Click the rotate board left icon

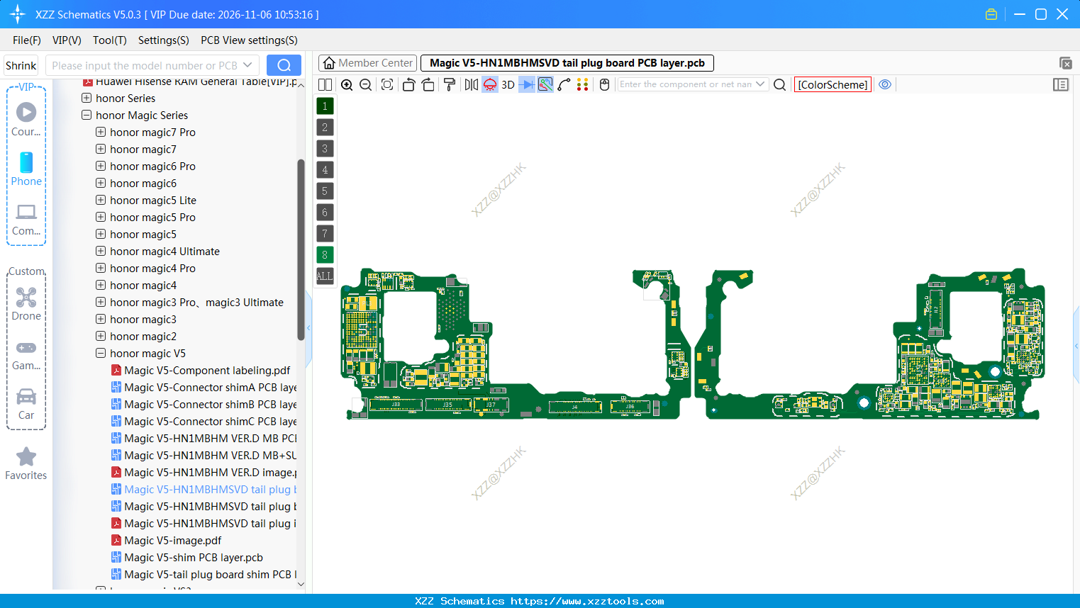[x=408, y=84]
